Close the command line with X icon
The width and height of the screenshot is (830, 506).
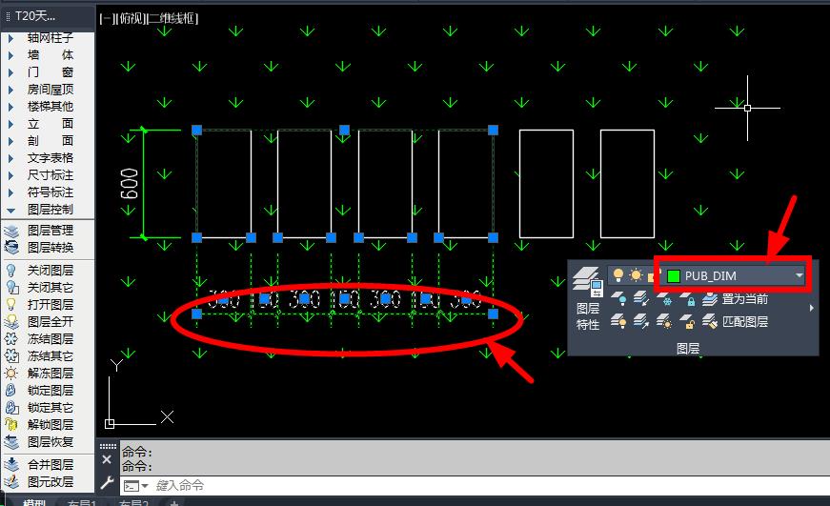[x=107, y=459]
